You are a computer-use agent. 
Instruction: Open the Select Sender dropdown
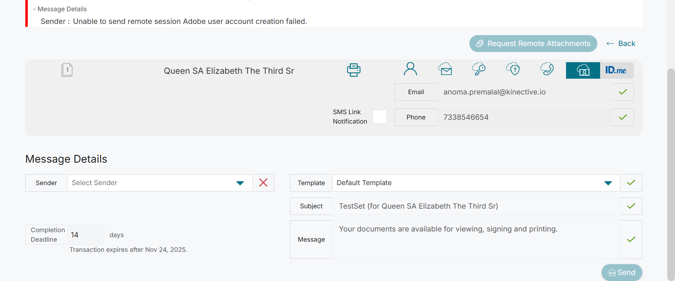point(160,183)
